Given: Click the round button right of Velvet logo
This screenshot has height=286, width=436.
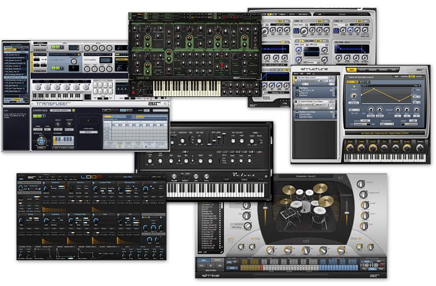Looking at the screenshot, I should click(266, 176).
